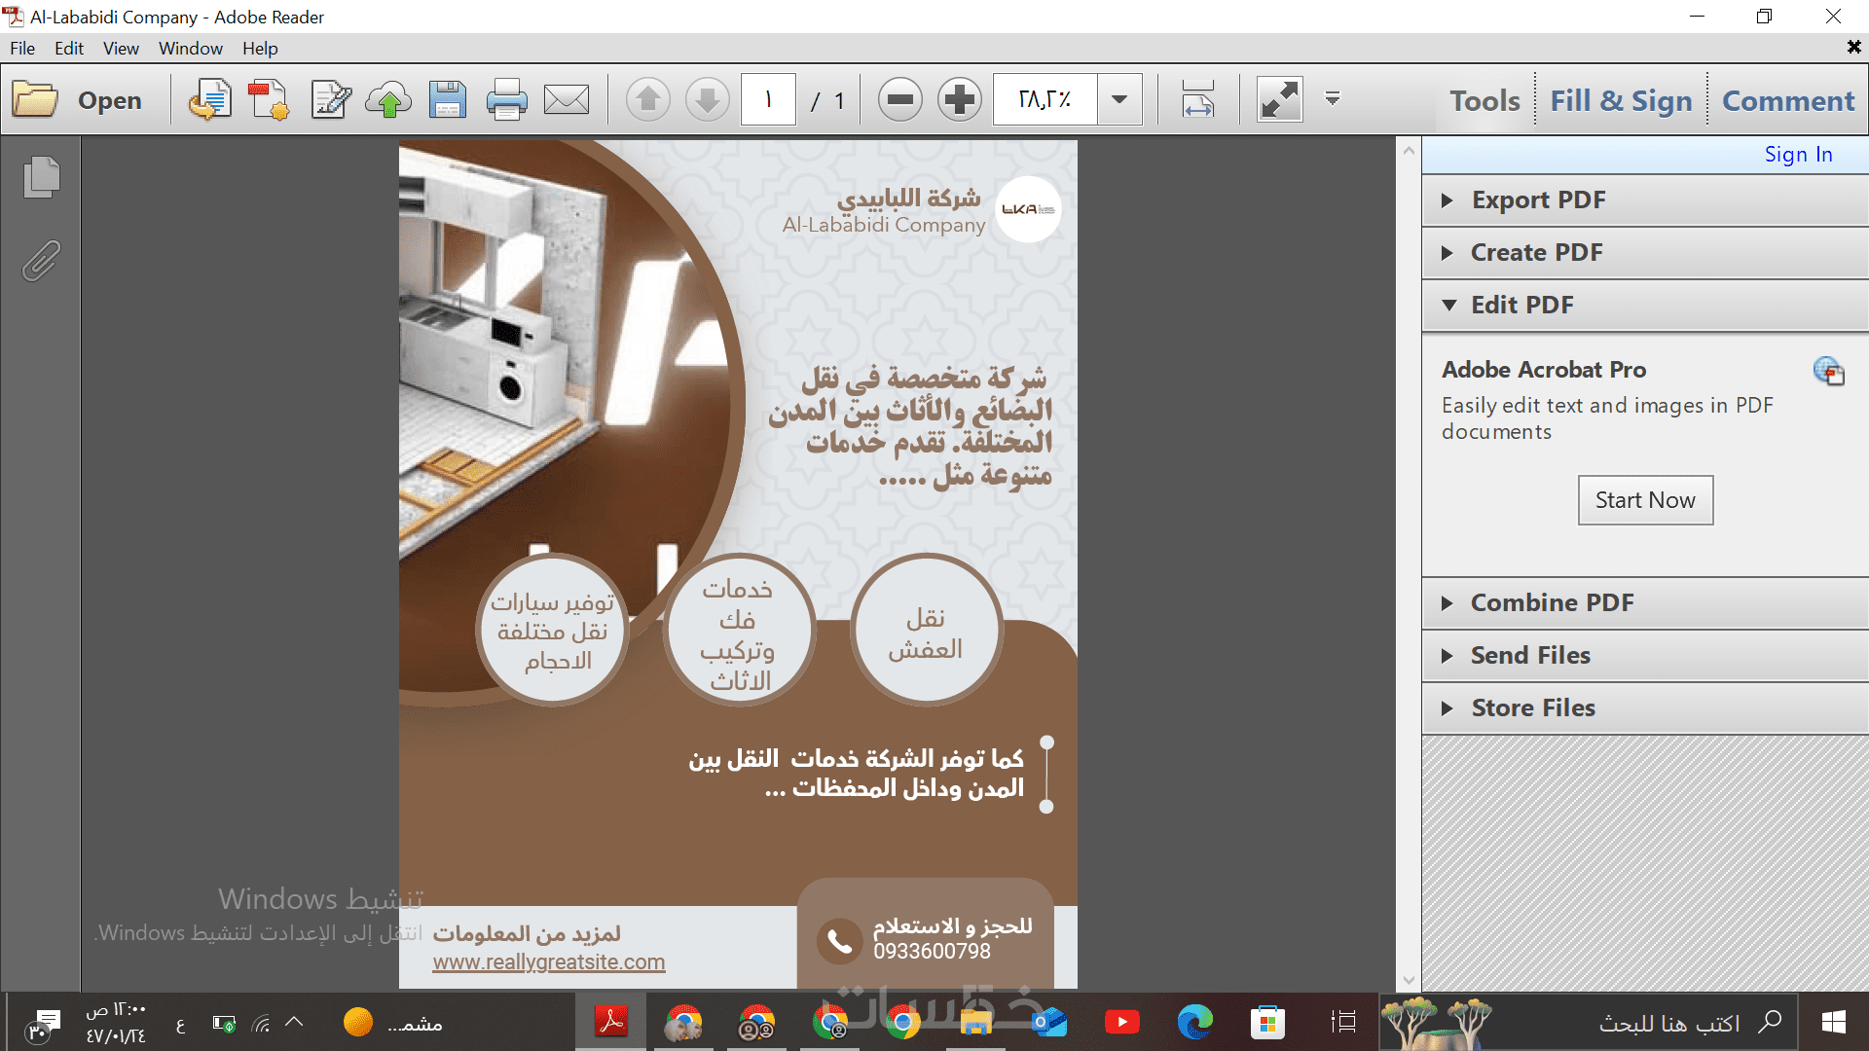Click the Sign In link
This screenshot has width=1869, height=1051.
[x=1797, y=155]
